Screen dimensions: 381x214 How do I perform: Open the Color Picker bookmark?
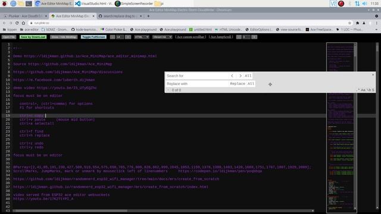tap(114, 30)
